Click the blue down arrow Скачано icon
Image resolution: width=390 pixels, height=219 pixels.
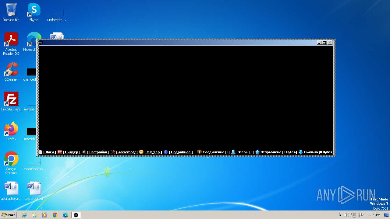tap(301, 152)
